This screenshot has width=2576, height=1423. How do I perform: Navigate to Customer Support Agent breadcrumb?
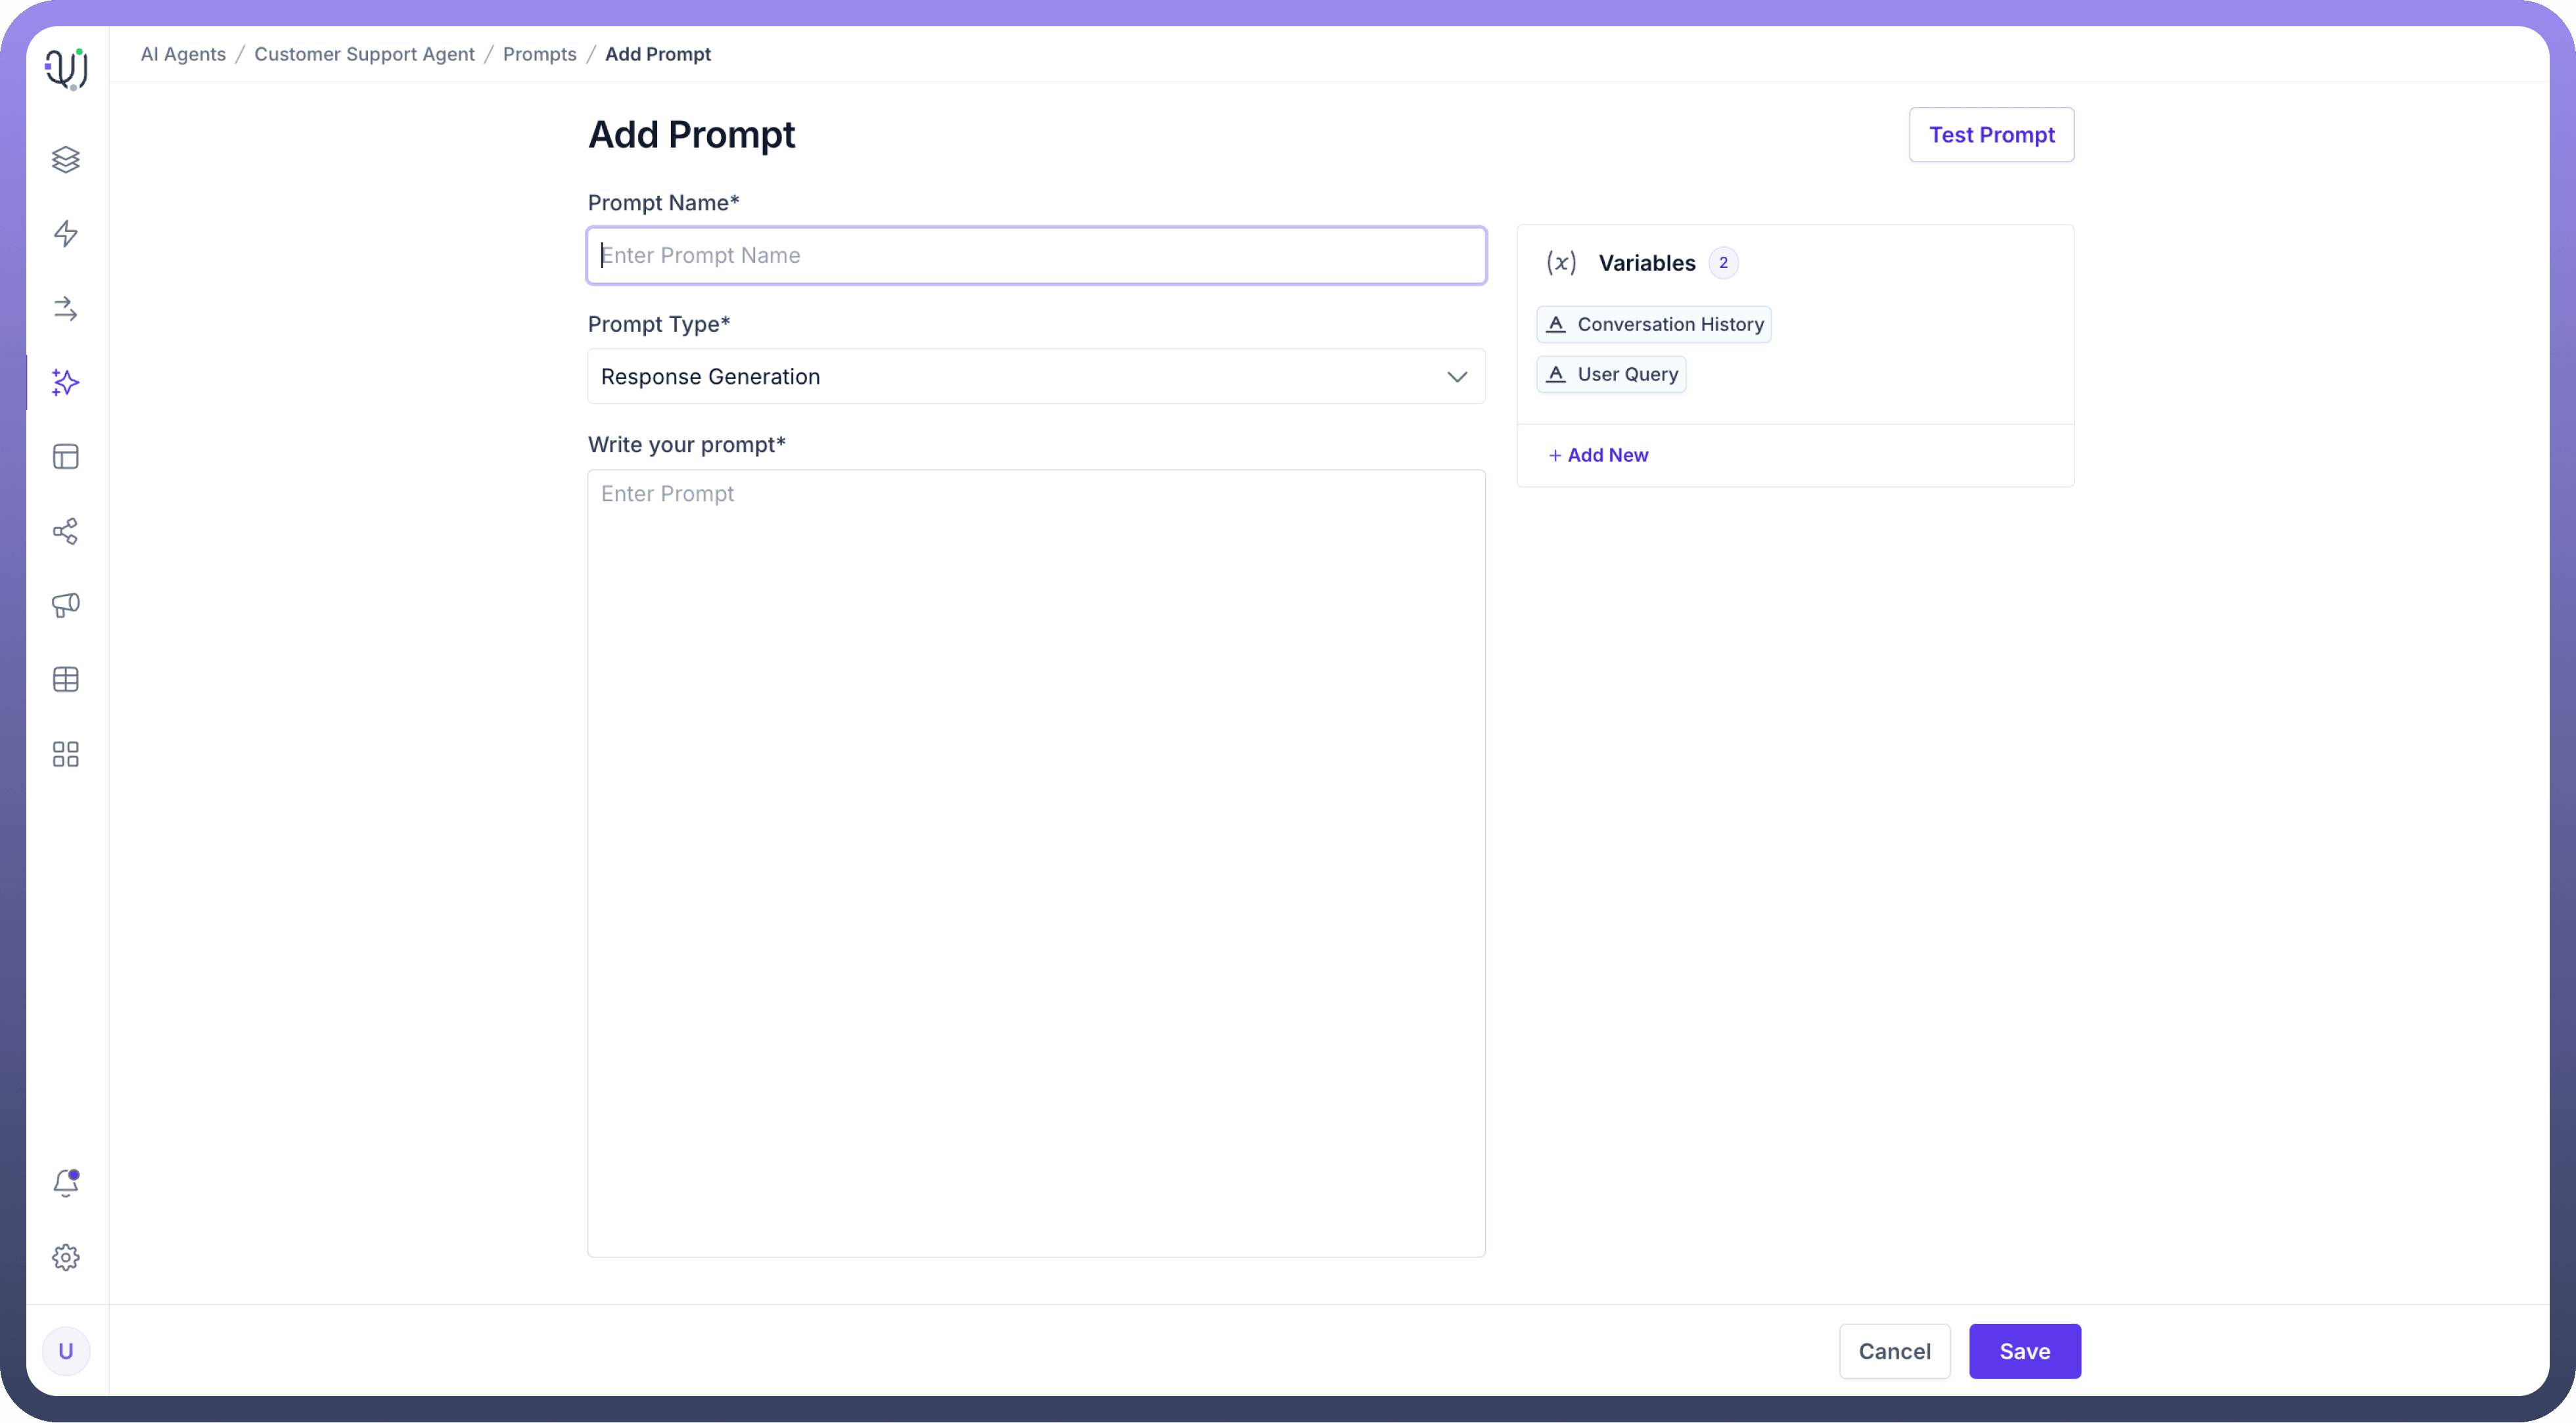364,54
